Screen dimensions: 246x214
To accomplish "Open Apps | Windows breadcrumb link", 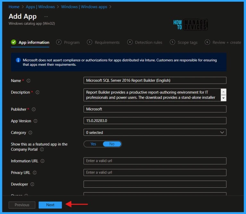I will (40, 7).
